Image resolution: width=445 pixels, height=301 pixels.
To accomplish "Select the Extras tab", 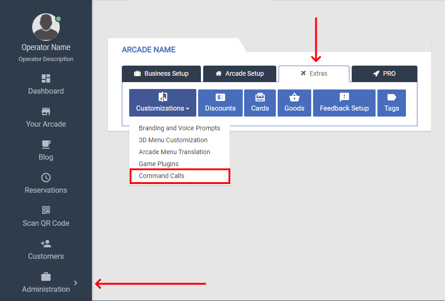I will click(314, 73).
